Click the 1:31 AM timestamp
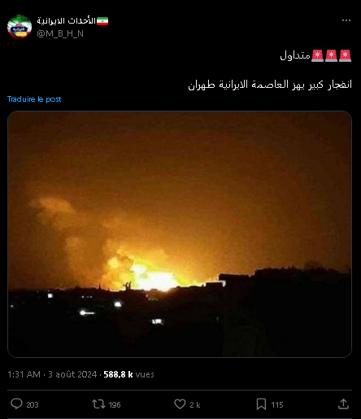361x419 pixels. 24,374
